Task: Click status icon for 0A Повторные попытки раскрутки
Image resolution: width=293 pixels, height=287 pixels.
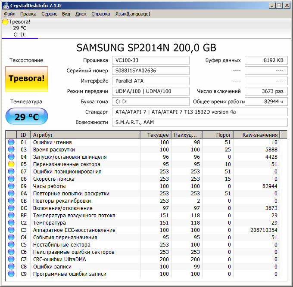Action: 11,193
